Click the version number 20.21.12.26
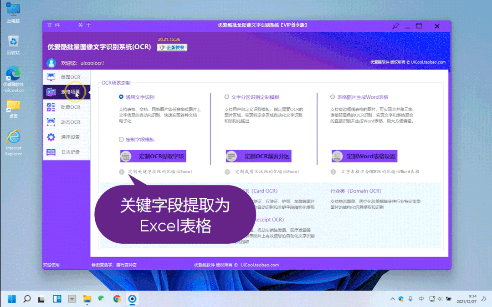The width and height of the screenshot is (492, 307). click(x=169, y=40)
